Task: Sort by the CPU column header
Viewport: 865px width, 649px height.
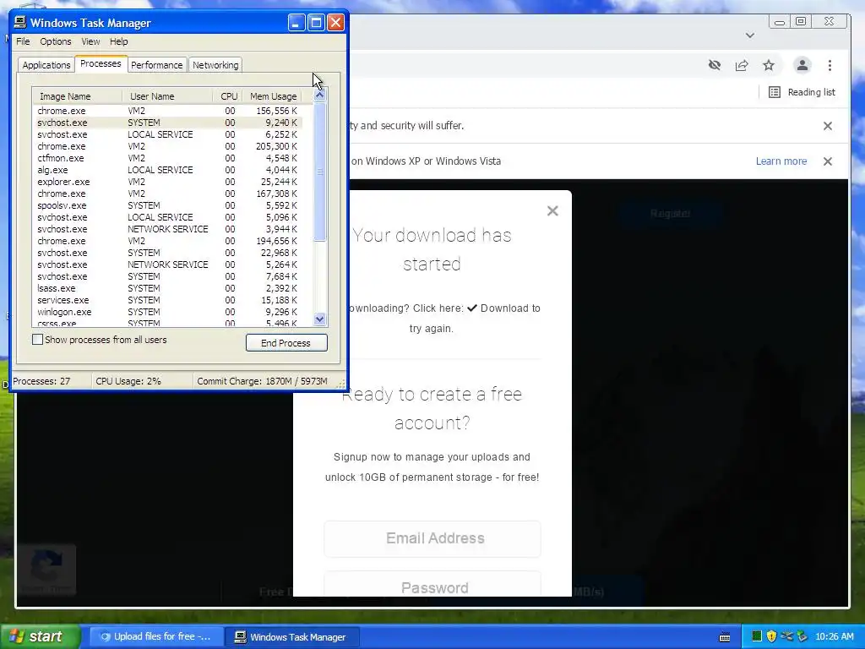Action: (x=228, y=96)
